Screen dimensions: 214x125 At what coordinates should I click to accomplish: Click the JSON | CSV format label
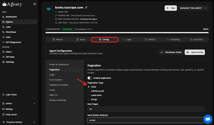(x=63, y=12)
